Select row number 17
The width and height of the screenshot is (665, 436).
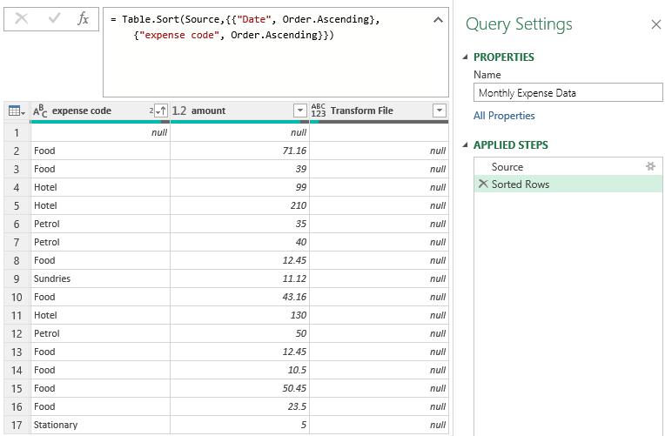coord(17,425)
